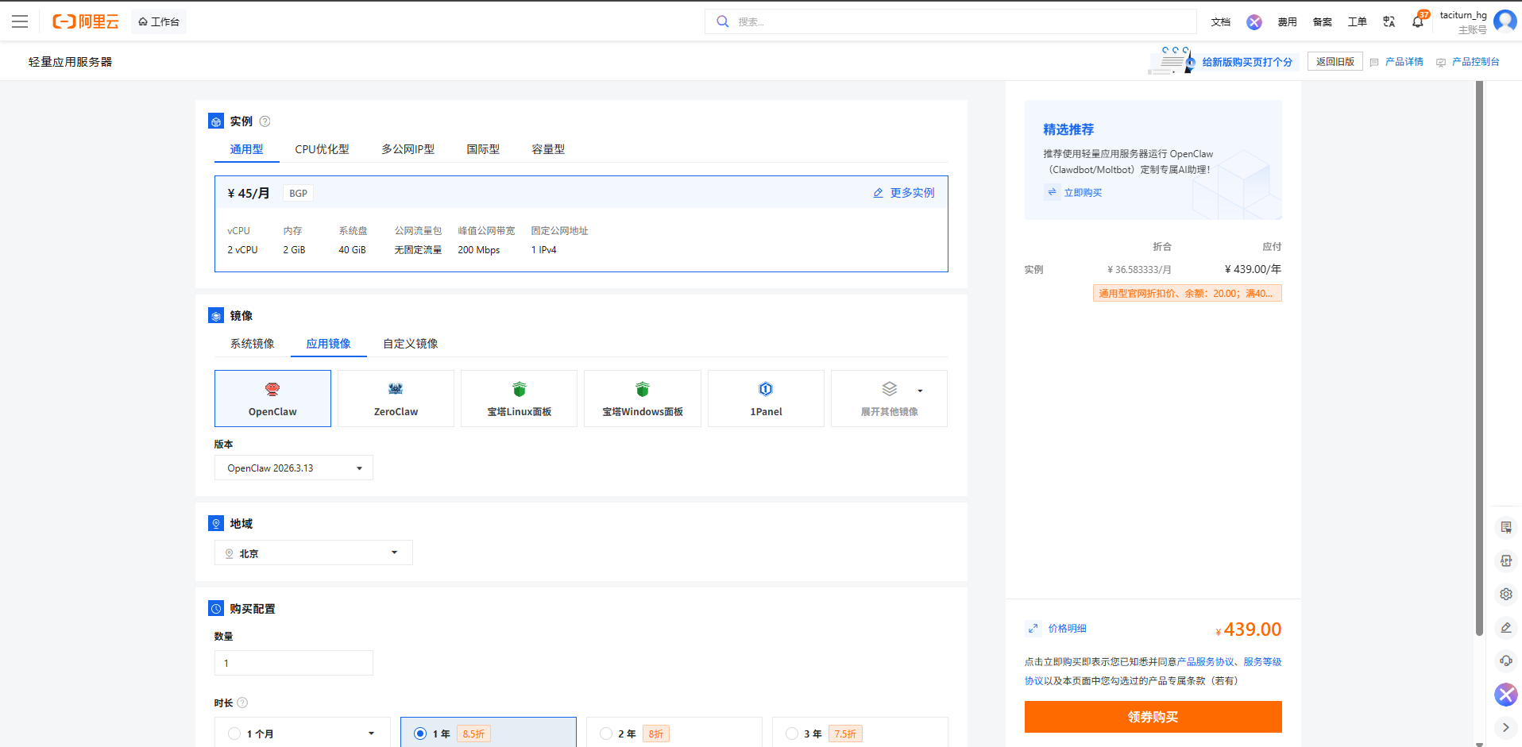Expand other images via 展开其他镜像
Screen dimensions: 1522x747
point(889,399)
